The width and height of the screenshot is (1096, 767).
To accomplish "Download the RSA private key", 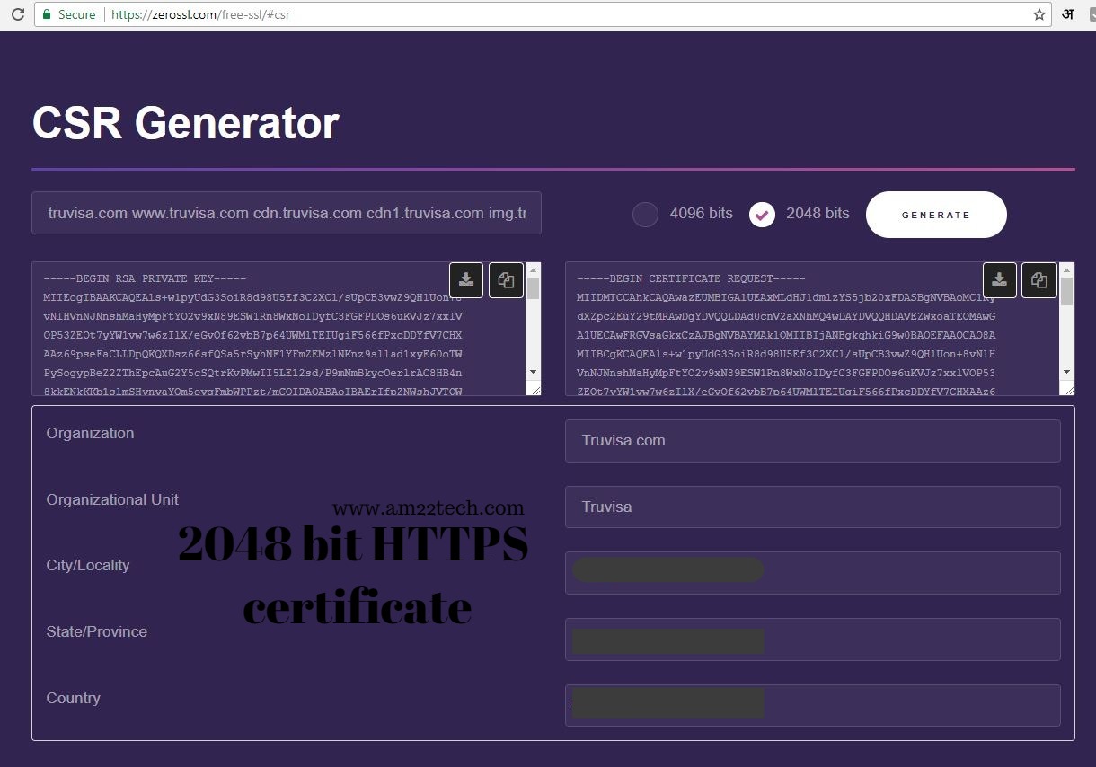I will tap(466, 279).
